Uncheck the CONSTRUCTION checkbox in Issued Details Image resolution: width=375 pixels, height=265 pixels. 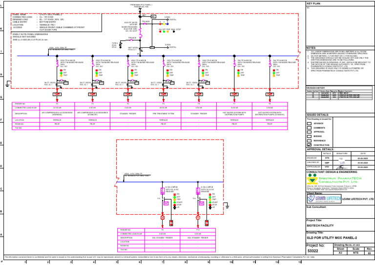pos(309,145)
